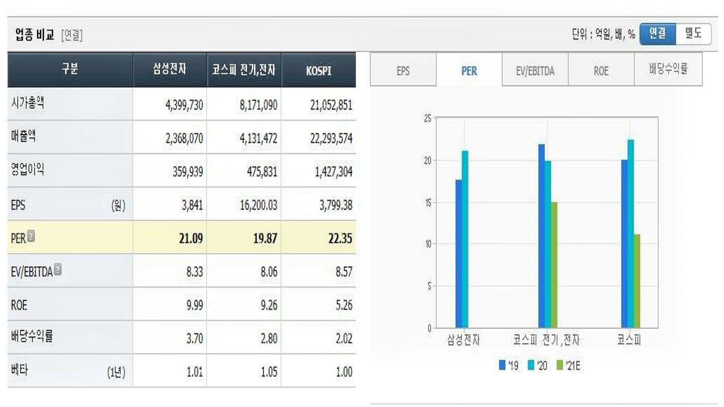Click Samsung PER value 21.09
Image resolution: width=724 pixels, height=407 pixels.
click(191, 239)
